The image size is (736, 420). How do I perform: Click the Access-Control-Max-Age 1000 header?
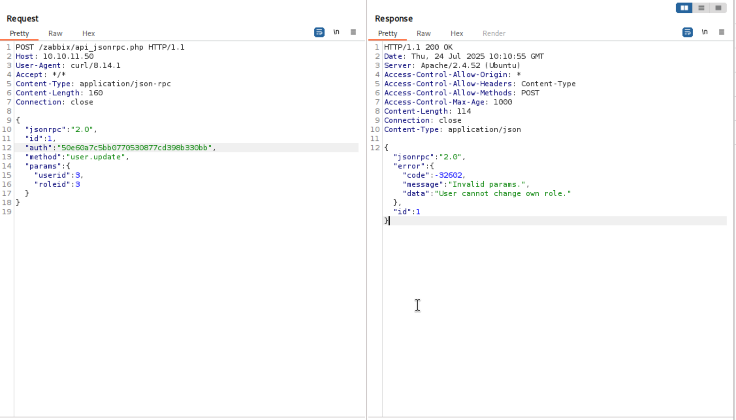(448, 102)
